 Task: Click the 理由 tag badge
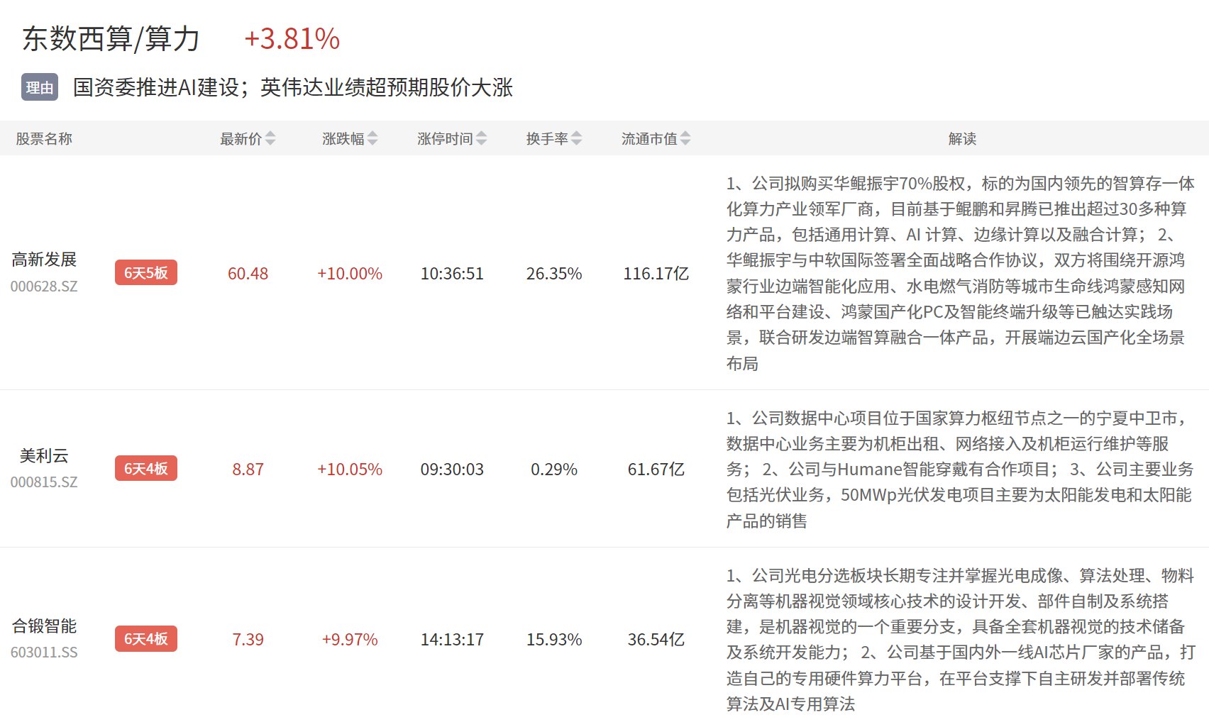[40, 87]
